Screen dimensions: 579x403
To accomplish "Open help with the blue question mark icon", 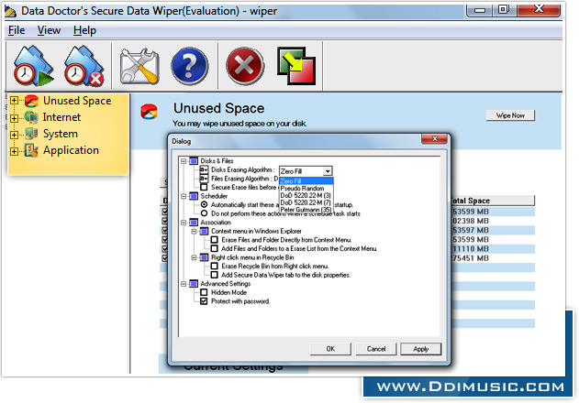I will (x=189, y=66).
